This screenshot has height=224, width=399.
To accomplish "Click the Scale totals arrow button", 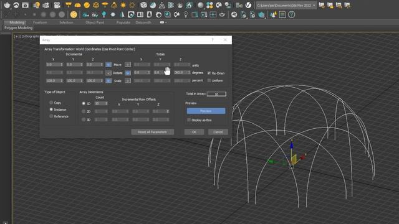I will tap(128, 81).
